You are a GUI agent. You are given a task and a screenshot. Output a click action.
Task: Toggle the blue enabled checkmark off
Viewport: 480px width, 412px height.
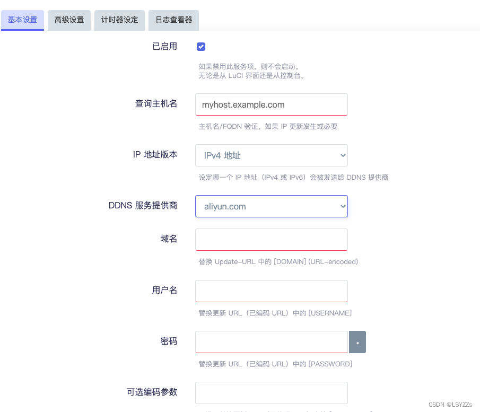200,46
